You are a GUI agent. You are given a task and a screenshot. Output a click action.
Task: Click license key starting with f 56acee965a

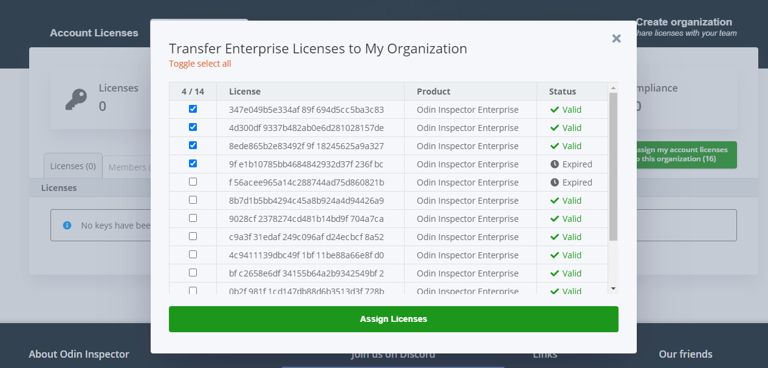(306, 182)
